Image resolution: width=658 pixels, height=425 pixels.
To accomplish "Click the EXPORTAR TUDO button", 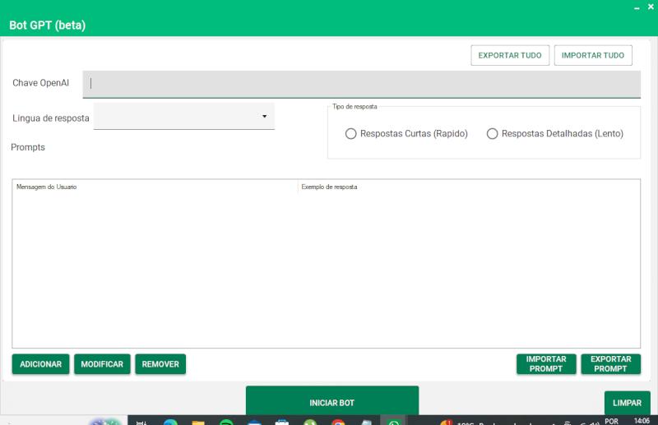I will tap(510, 55).
